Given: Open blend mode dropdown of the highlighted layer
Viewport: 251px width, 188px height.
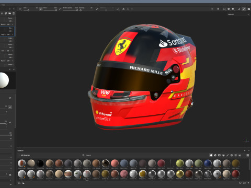Looking at the screenshot, I should (x=11, y=28).
